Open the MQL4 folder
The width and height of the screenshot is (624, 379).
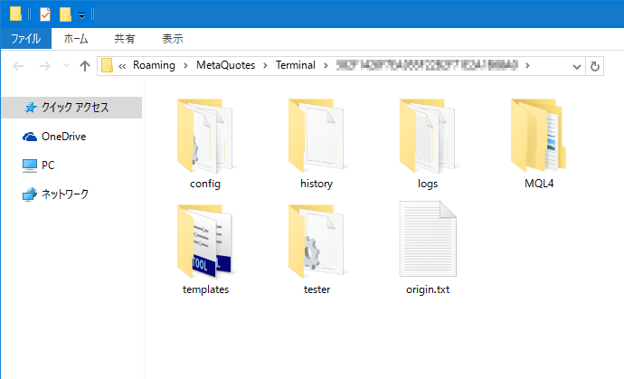point(539,136)
